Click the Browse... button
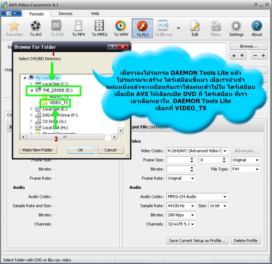Viewport: 272px width, 264px height. [x=249, y=46]
